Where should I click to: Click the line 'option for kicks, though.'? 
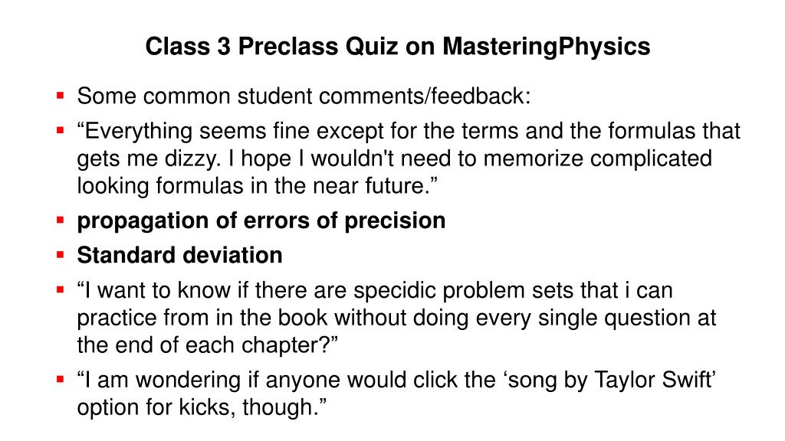pos(202,407)
